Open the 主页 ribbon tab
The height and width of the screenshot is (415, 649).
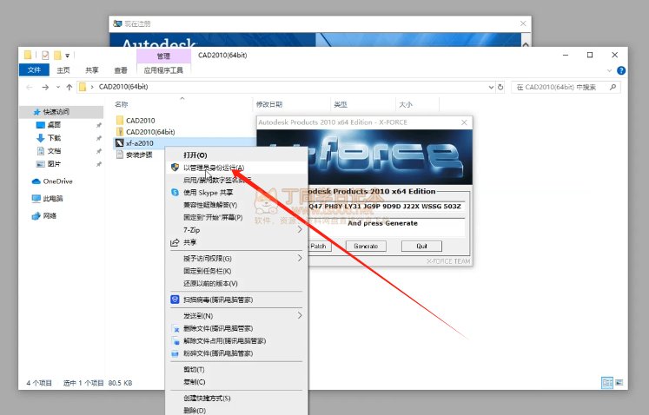63,70
